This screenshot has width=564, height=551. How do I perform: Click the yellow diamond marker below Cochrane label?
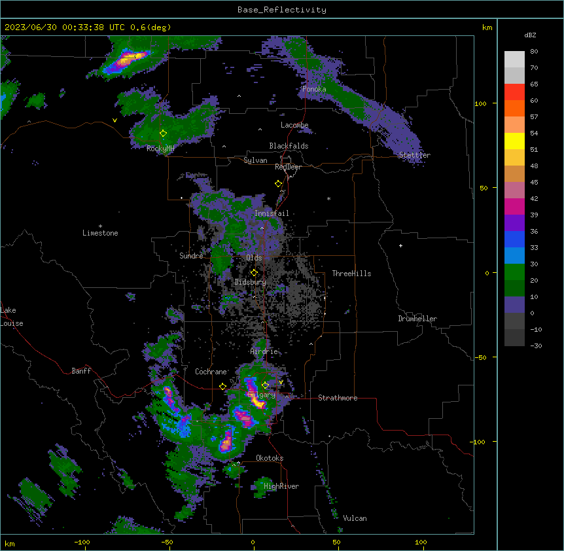(x=222, y=386)
